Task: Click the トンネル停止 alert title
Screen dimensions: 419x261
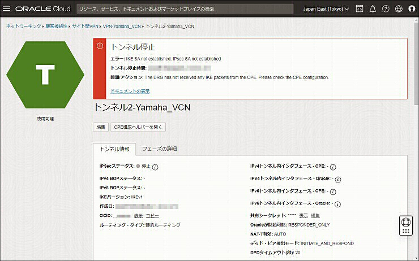Action: click(133, 47)
